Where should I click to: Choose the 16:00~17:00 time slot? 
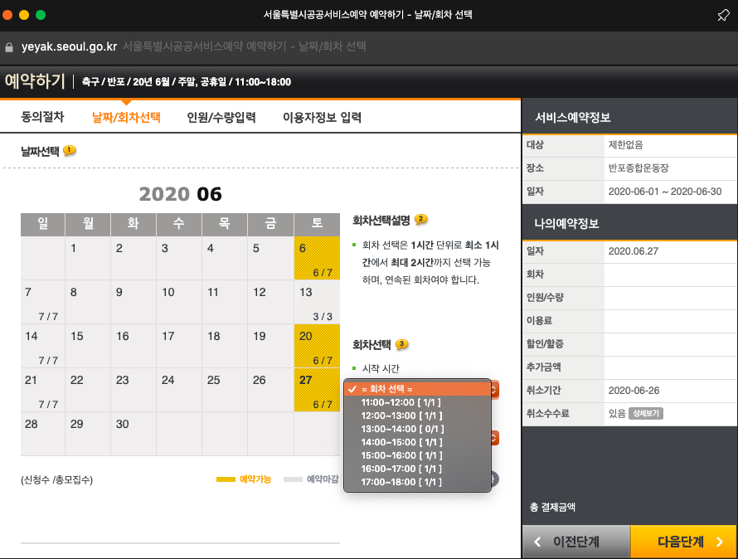[417, 469]
